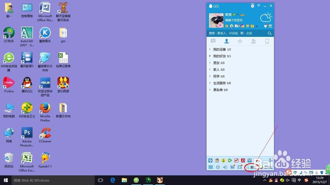Select CCleaner desktop icon
This screenshot has height=185, width=330.
coord(45,135)
